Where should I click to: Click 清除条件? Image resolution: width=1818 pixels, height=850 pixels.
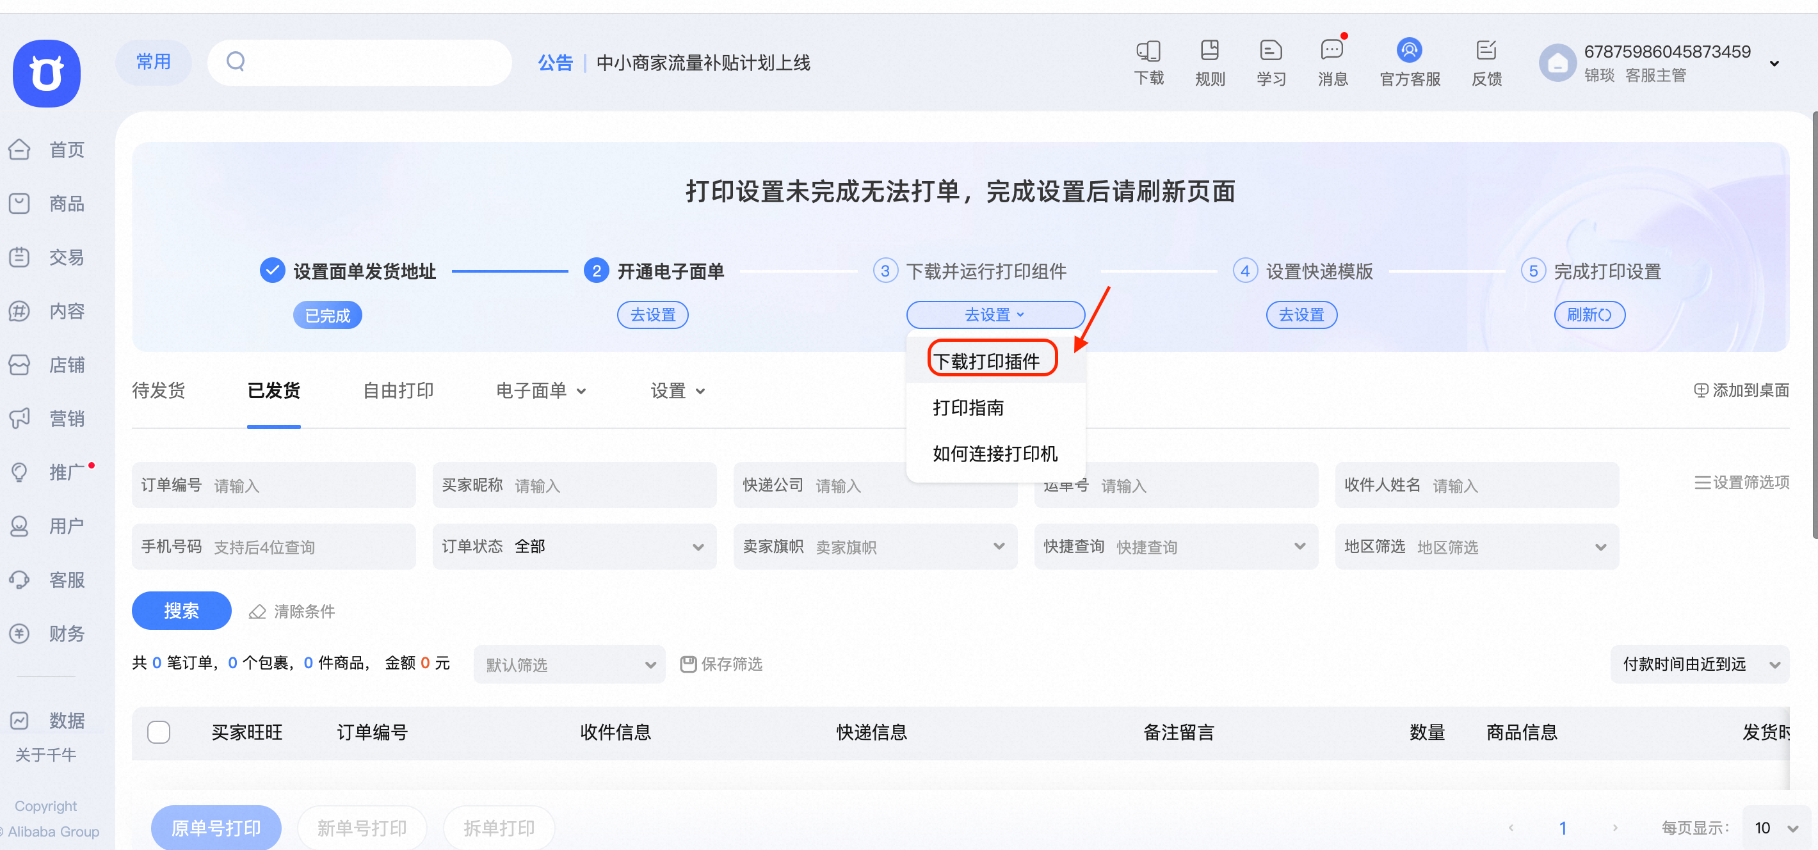click(x=291, y=611)
